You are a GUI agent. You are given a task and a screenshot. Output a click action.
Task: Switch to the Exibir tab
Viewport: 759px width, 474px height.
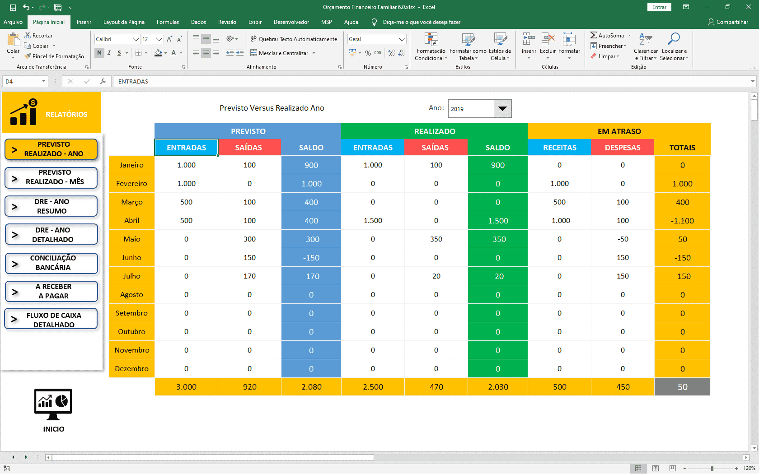[255, 22]
